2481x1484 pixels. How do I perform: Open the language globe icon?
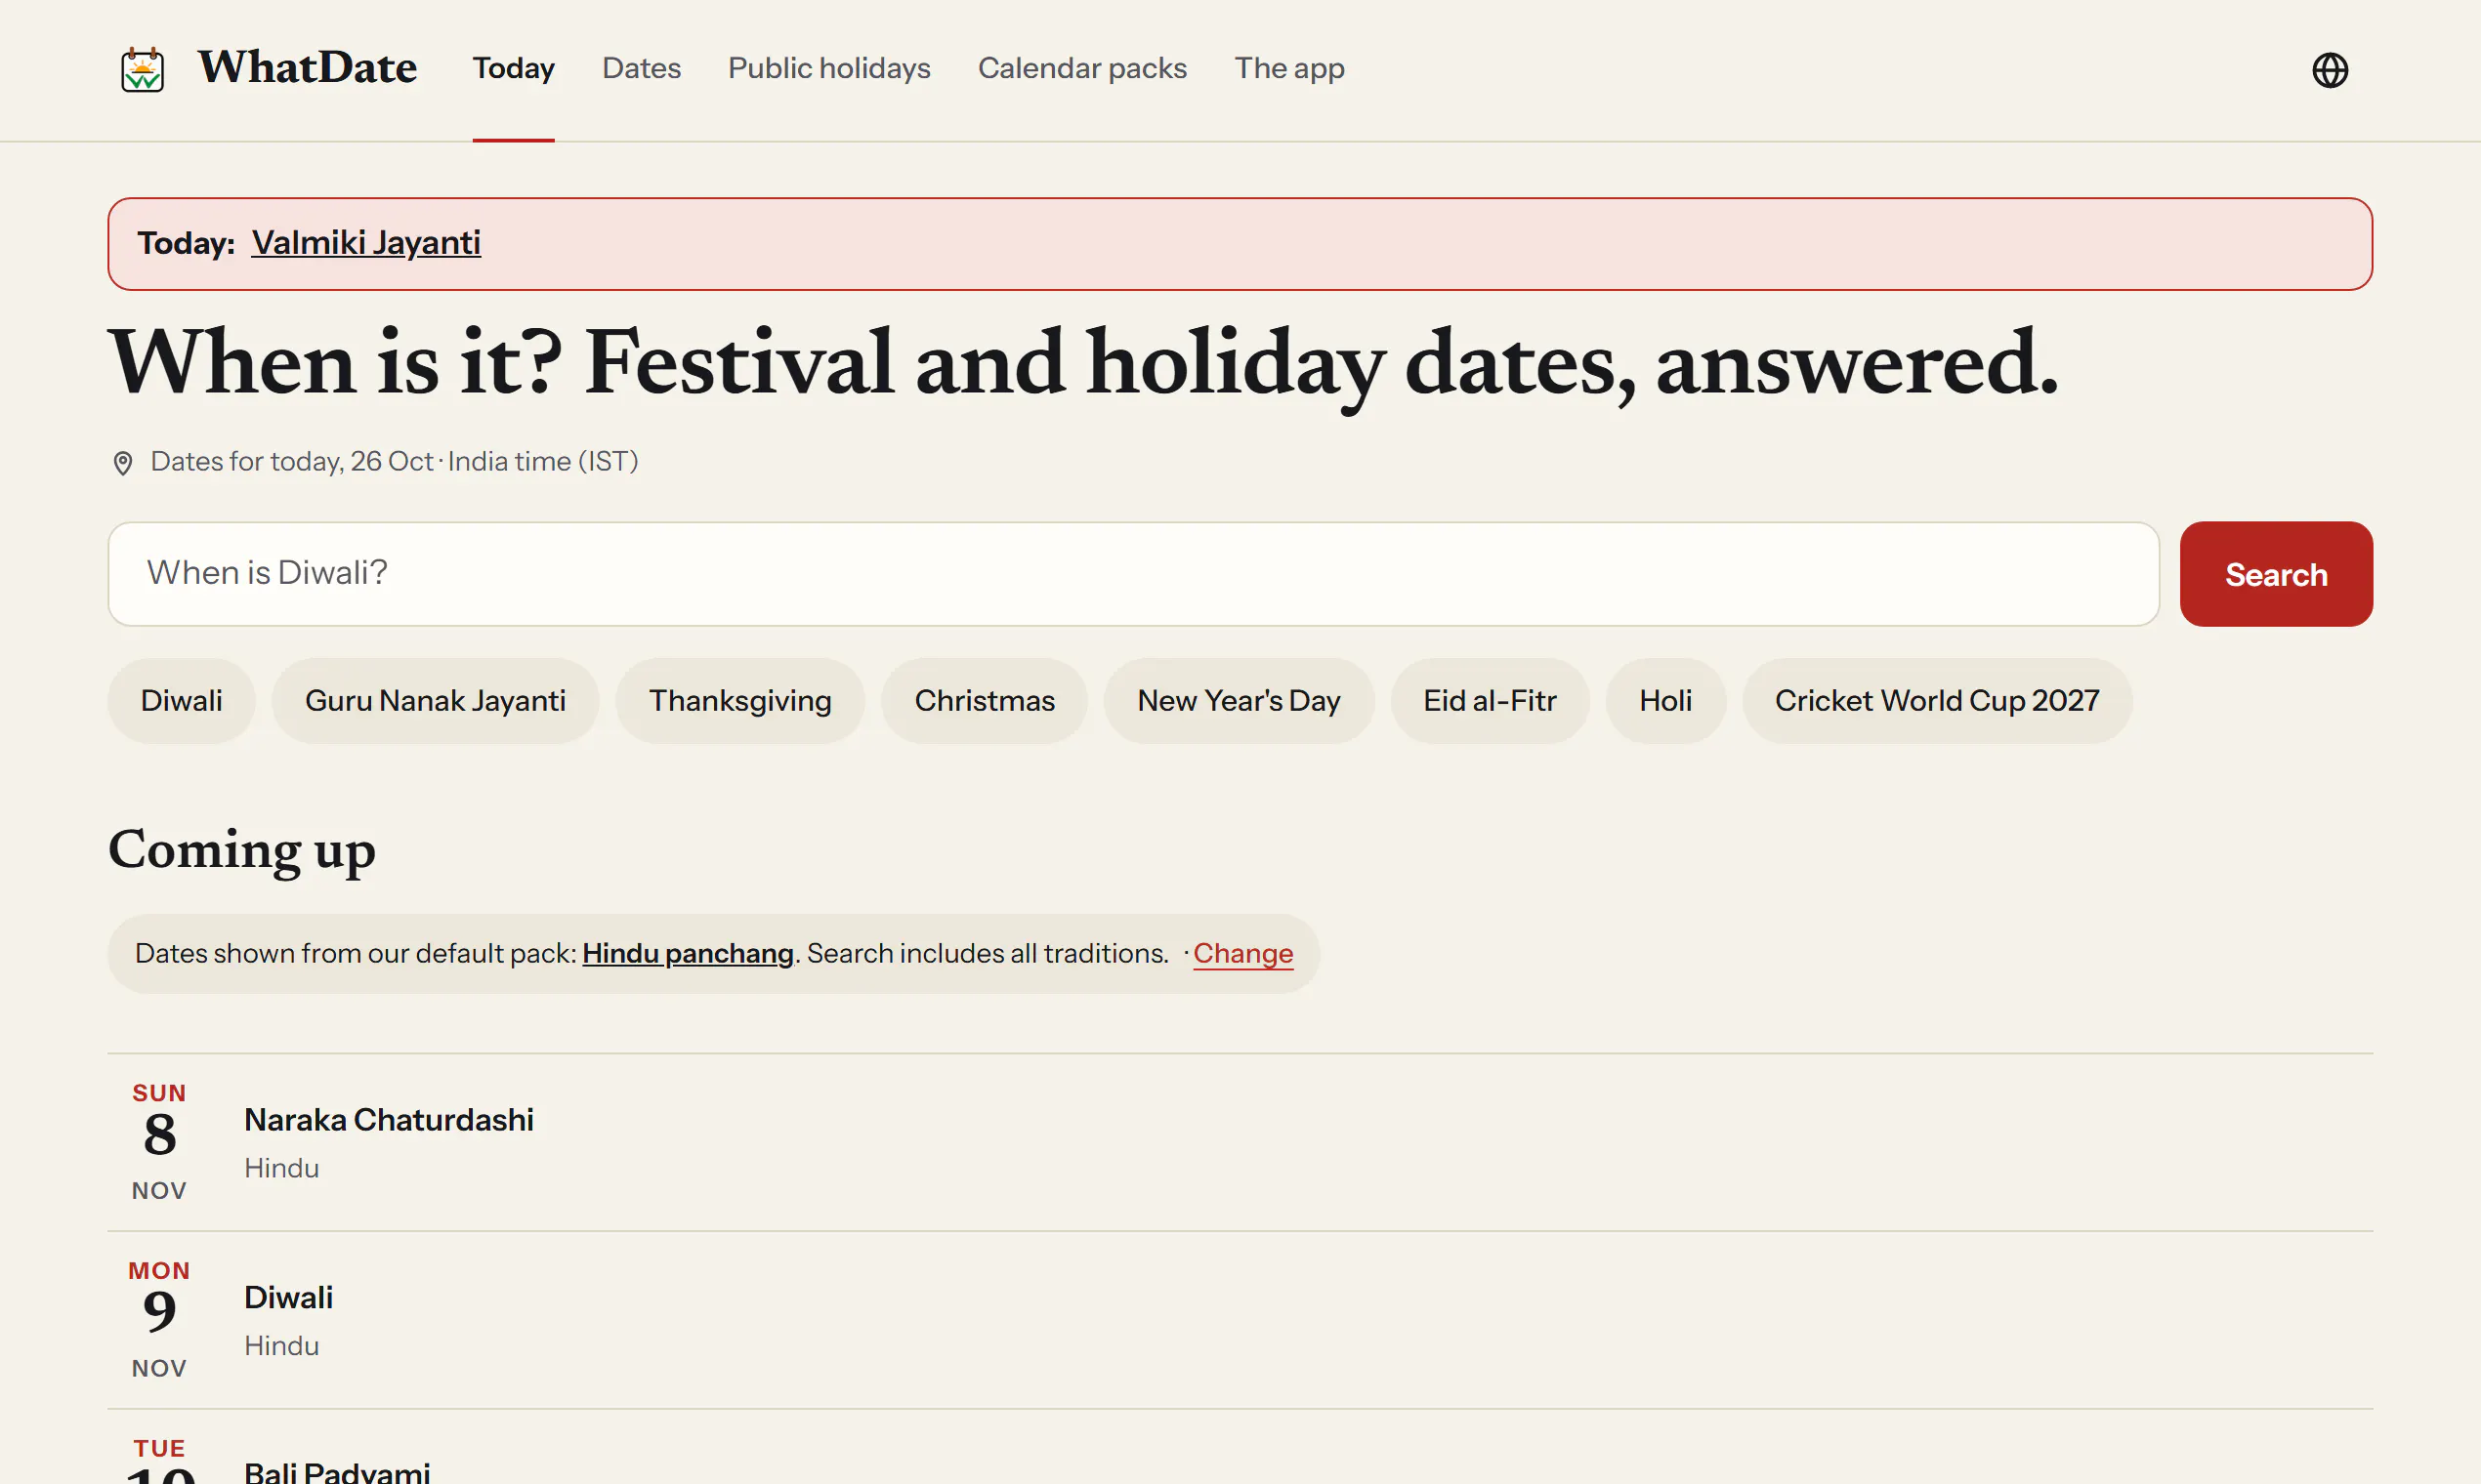(2330, 70)
